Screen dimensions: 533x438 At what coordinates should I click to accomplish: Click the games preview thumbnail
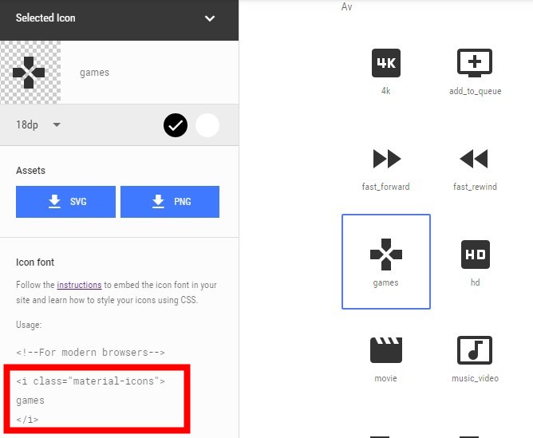coord(30,73)
